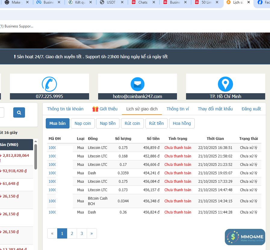
Task: Click the blue search magnifier button
Action: coord(19,112)
